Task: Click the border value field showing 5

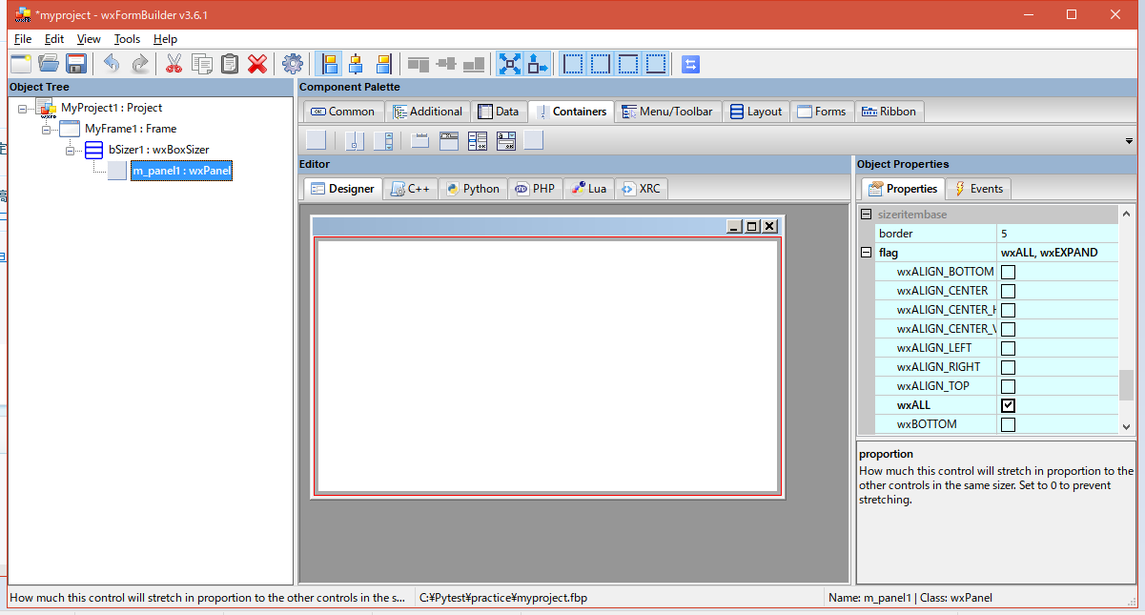Action: [1057, 234]
